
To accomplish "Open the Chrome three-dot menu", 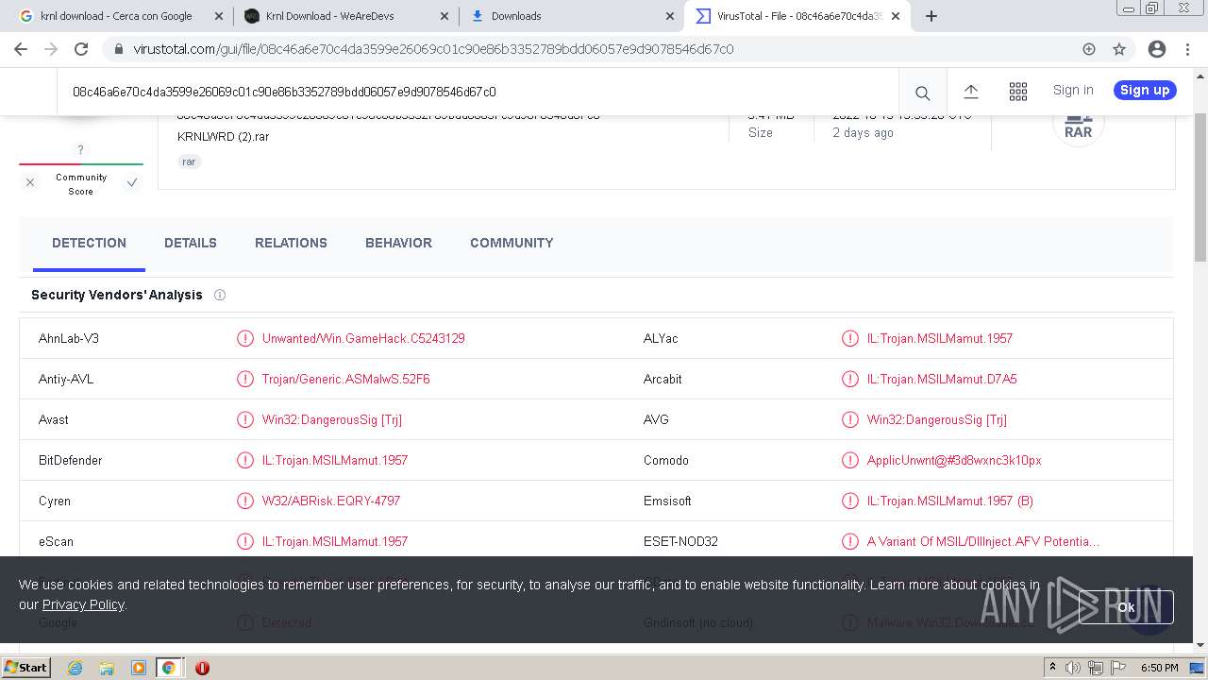I will click(x=1187, y=49).
